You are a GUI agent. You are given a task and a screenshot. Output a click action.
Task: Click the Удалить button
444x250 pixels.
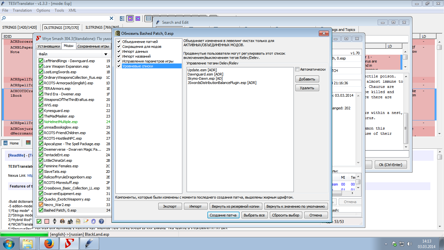(307, 88)
